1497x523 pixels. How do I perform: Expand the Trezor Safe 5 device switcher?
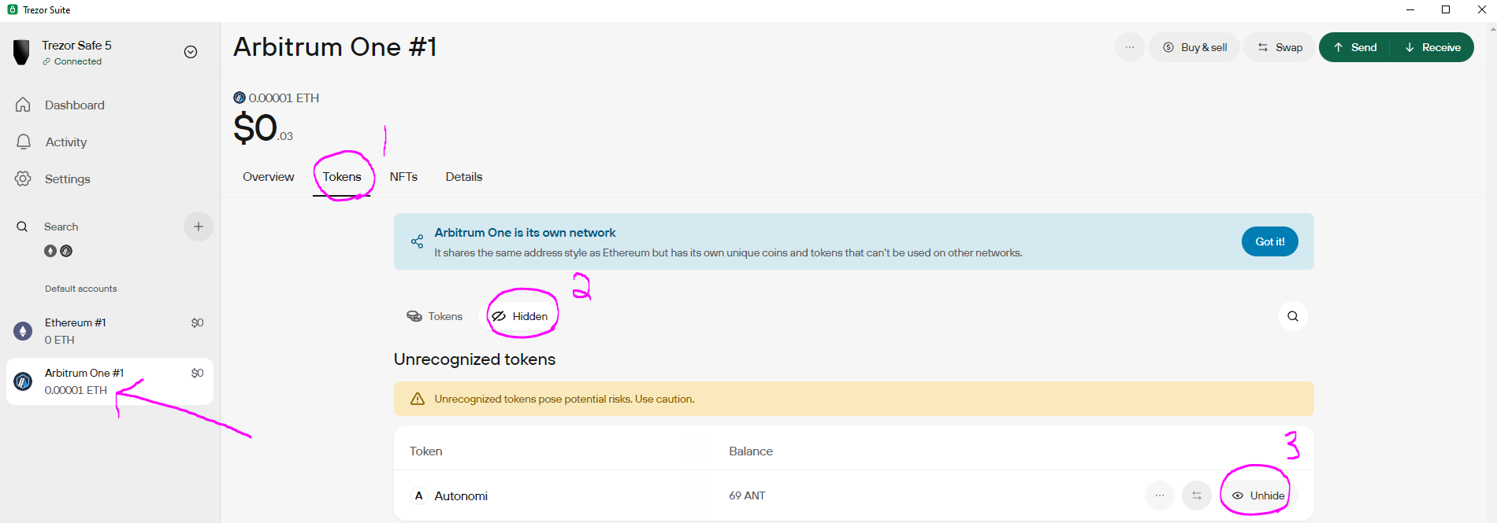[x=190, y=52]
